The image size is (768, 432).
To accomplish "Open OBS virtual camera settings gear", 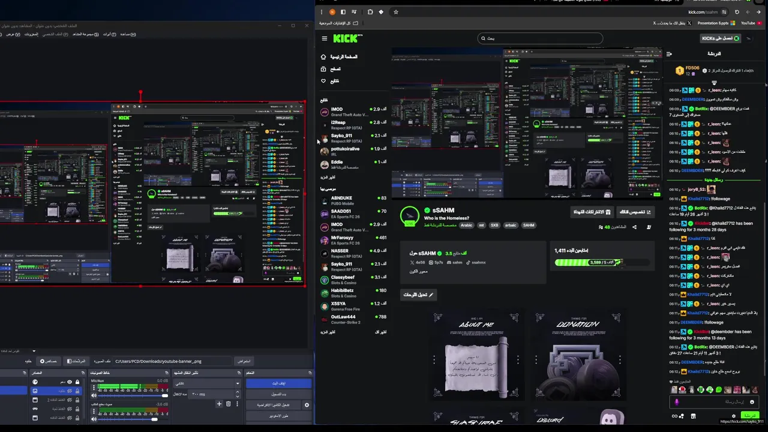I will [307, 405].
